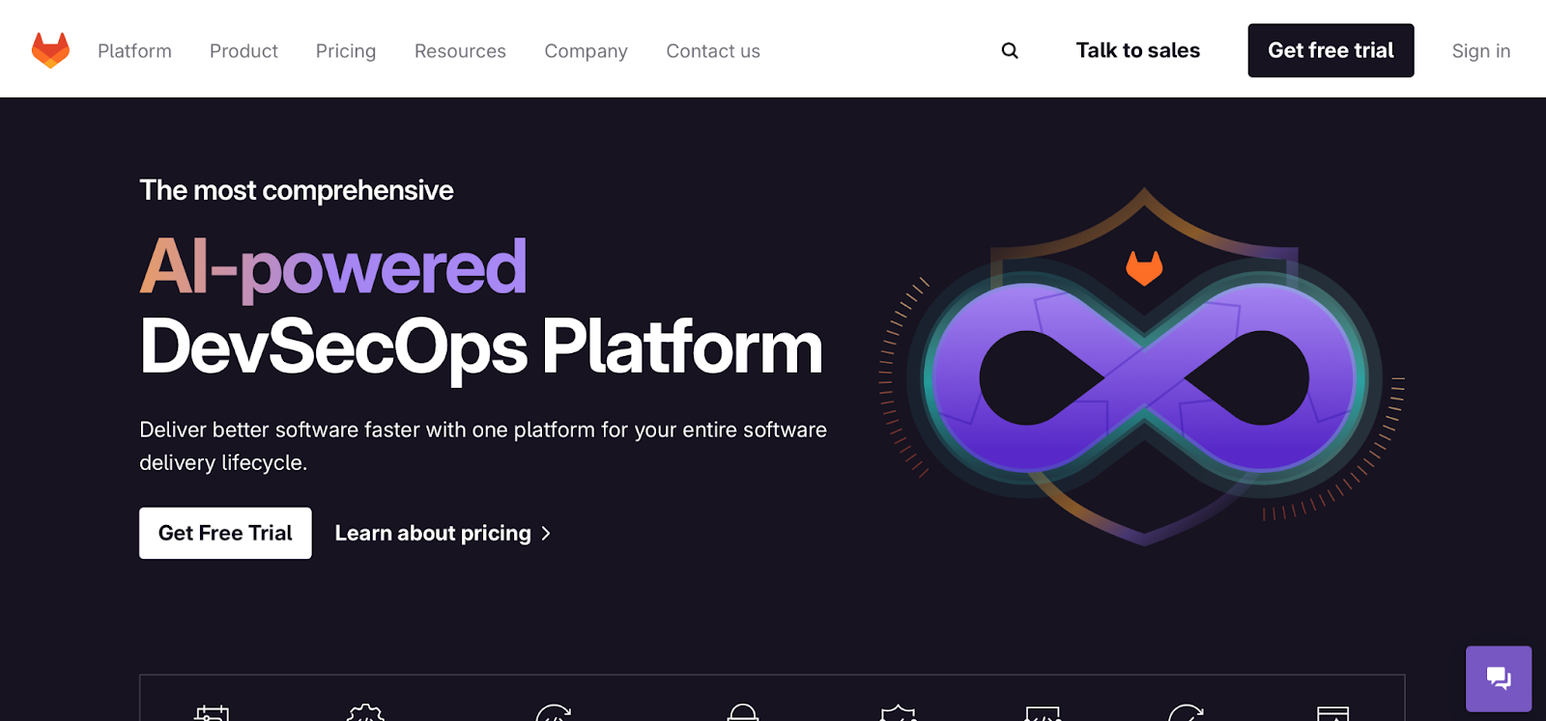
Task: Follow the Learn about pricing link
Action: click(x=443, y=533)
